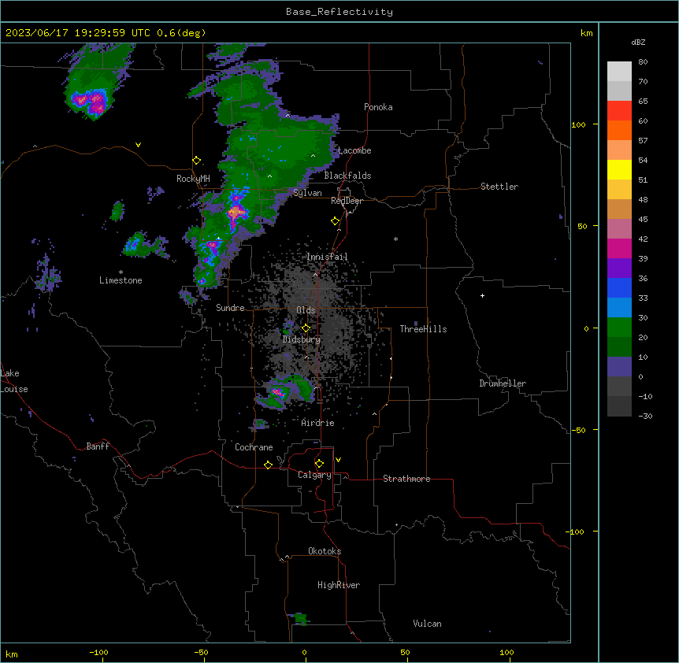Click the legend value 48

click(643, 199)
